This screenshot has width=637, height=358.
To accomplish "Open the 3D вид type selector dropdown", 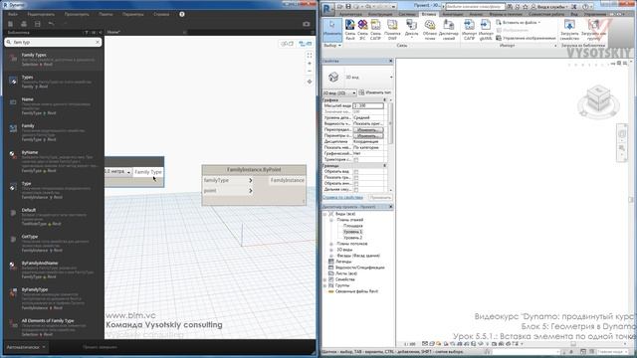I will 391,78.
